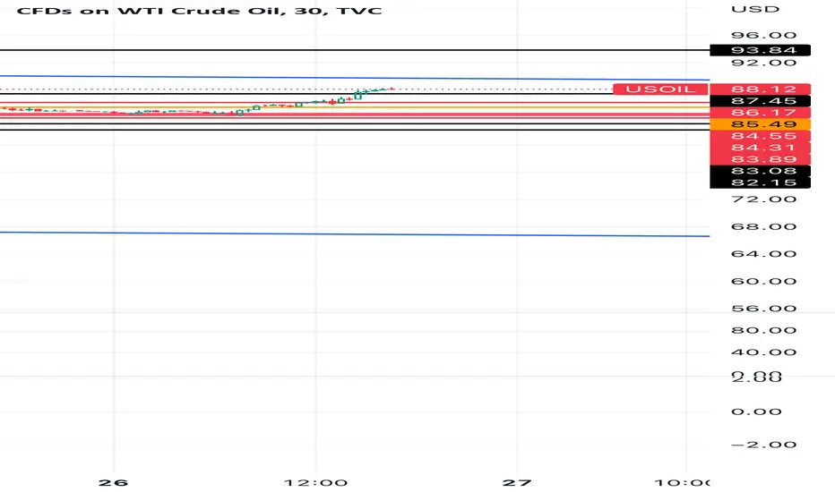
Task: Select the 83.08 black price label
Action: pyautogui.click(x=761, y=171)
